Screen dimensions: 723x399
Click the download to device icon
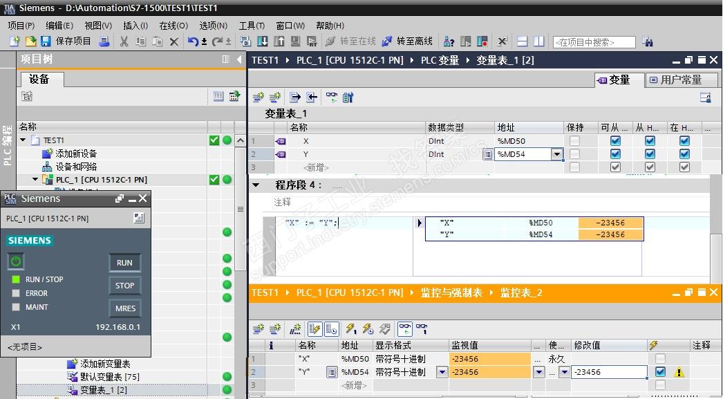263,41
